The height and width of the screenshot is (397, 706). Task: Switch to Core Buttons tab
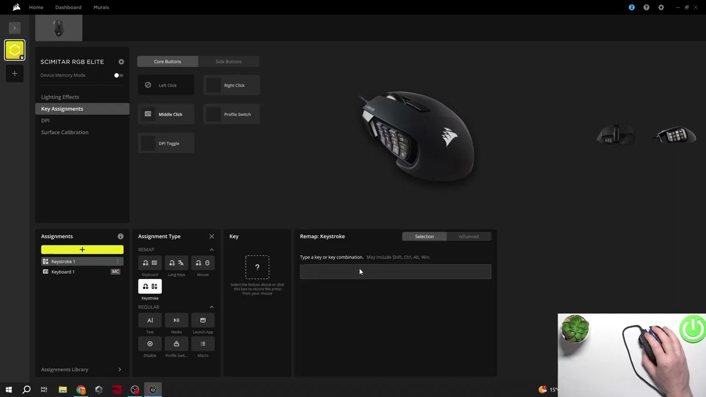pos(168,61)
